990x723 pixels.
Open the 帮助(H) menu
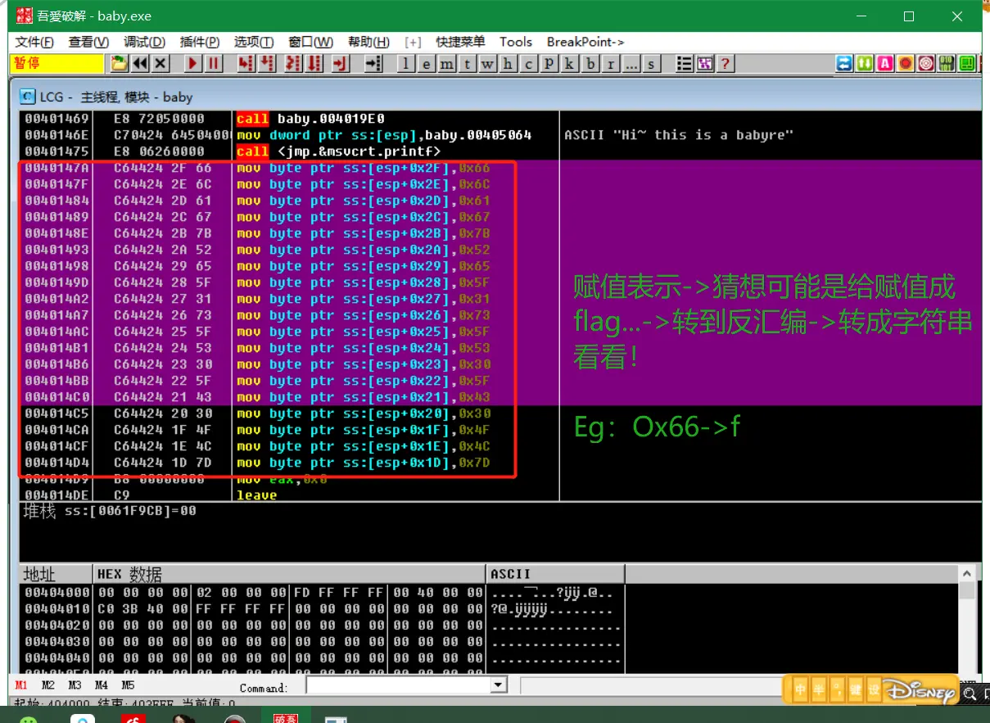[368, 43]
